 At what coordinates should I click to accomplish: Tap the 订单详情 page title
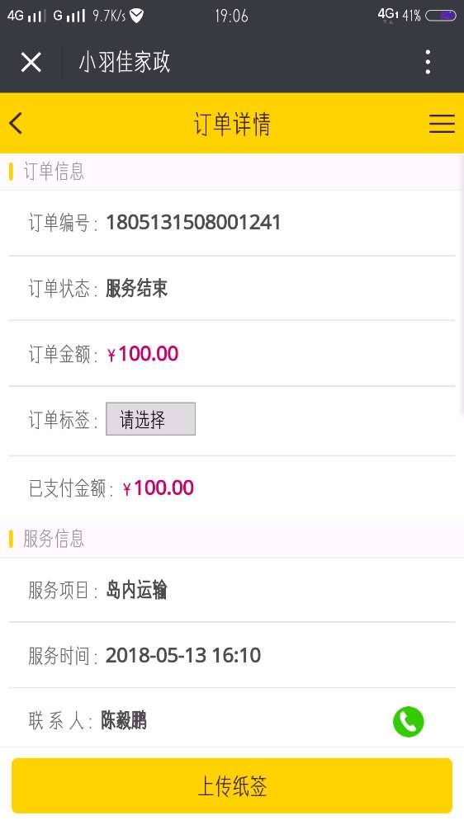point(232,125)
